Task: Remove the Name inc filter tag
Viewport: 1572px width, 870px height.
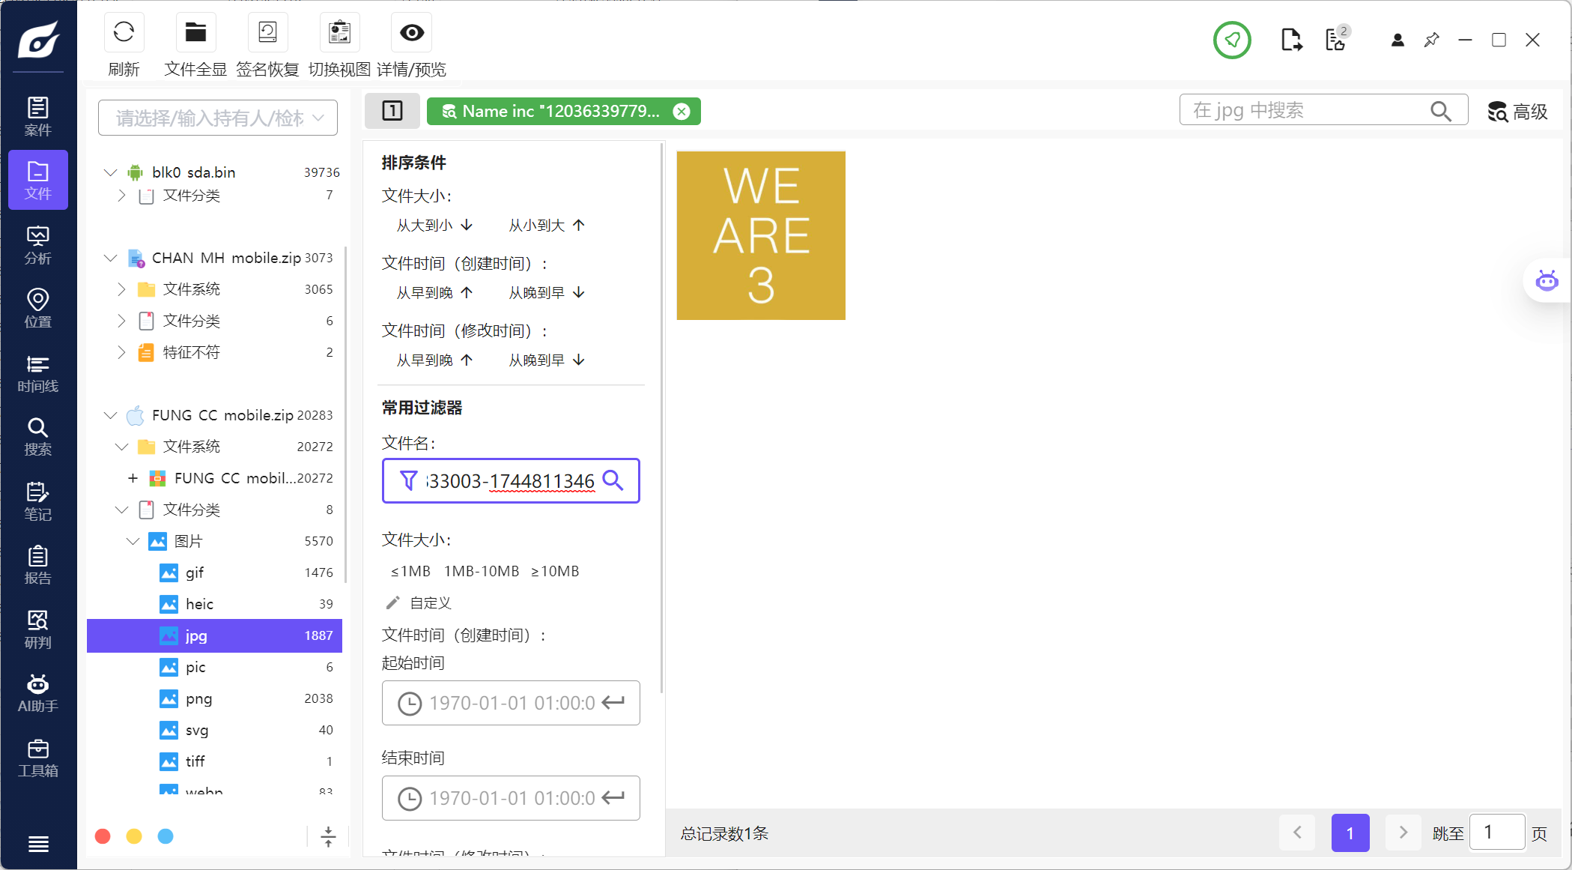Action: [x=682, y=112]
